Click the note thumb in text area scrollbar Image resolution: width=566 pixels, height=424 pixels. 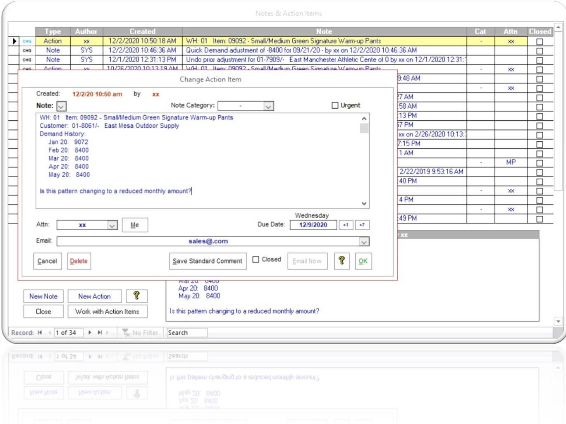pyautogui.click(x=364, y=129)
